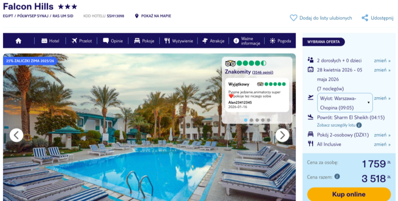The height and width of the screenshot is (201, 398).
Task: Open the 3546 opinii reviews link
Action: click(263, 72)
